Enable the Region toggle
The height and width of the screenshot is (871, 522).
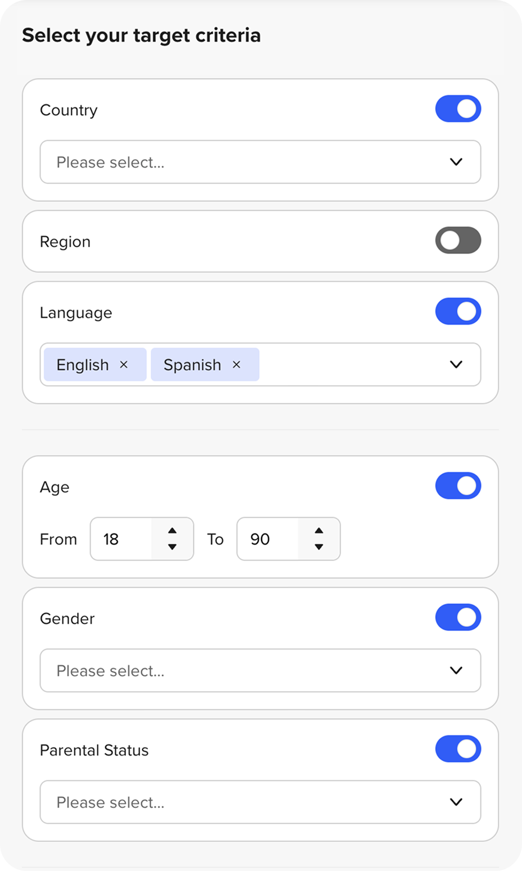click(458, 241)
